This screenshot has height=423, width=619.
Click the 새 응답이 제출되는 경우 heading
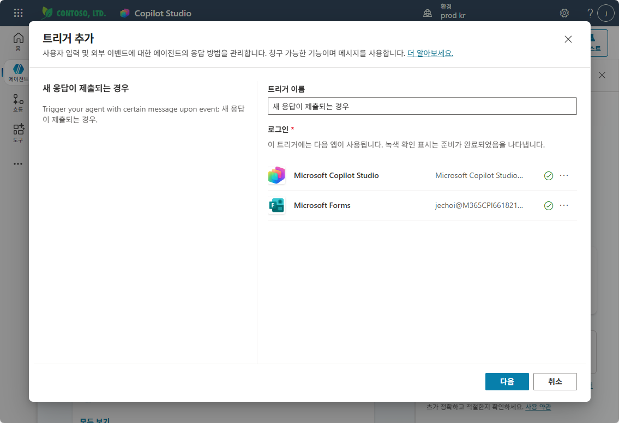pos(86,88)
